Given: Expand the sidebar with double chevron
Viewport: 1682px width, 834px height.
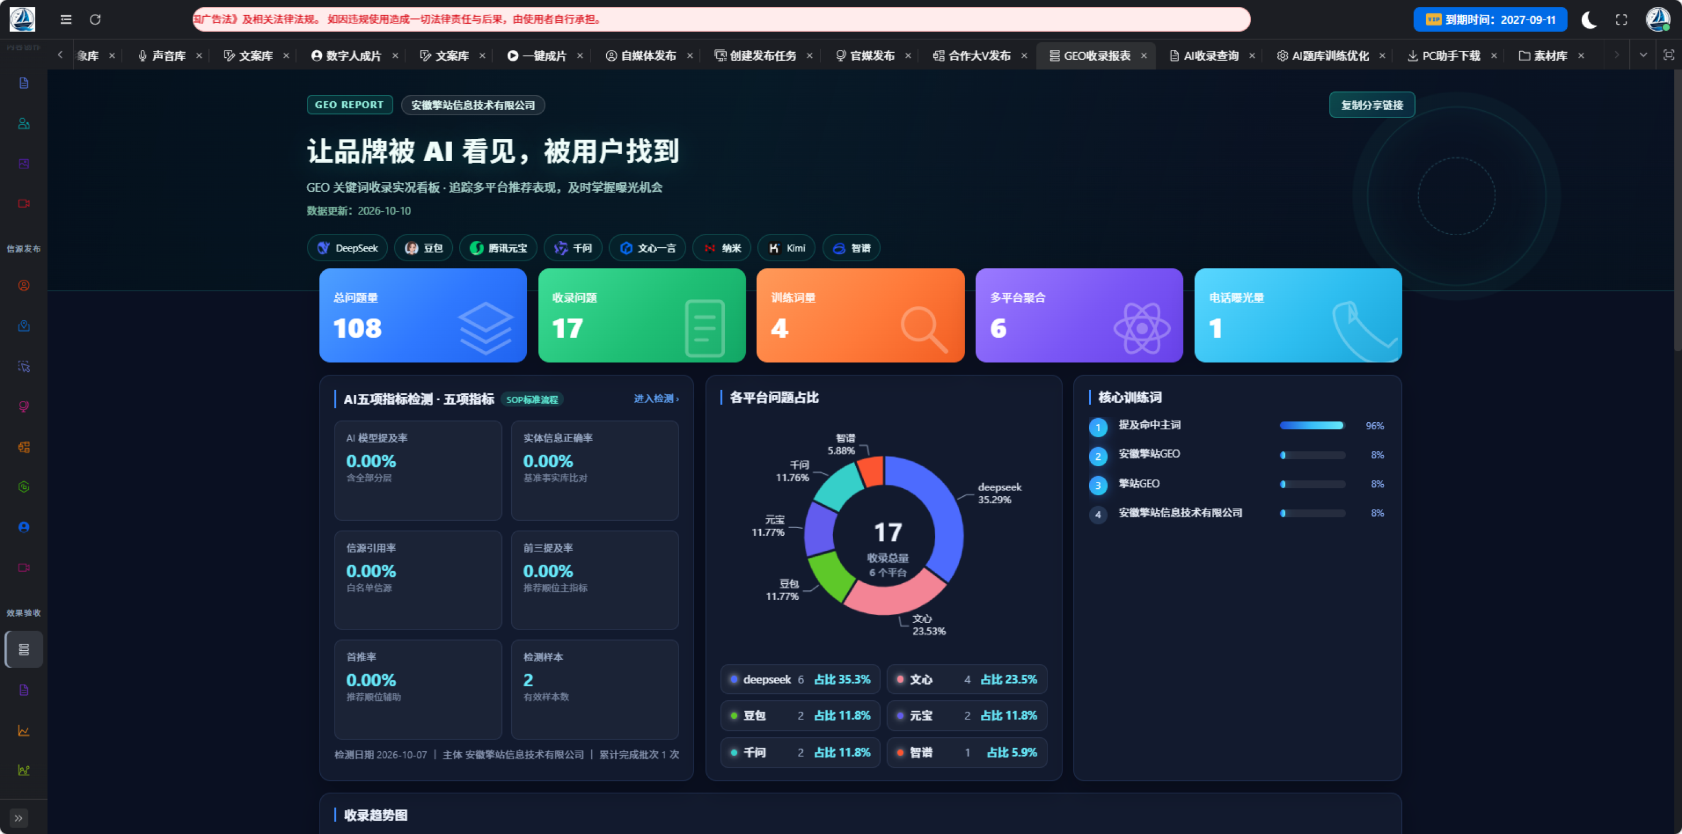Looking at the screenshot, I should click(x=19, y=818).
